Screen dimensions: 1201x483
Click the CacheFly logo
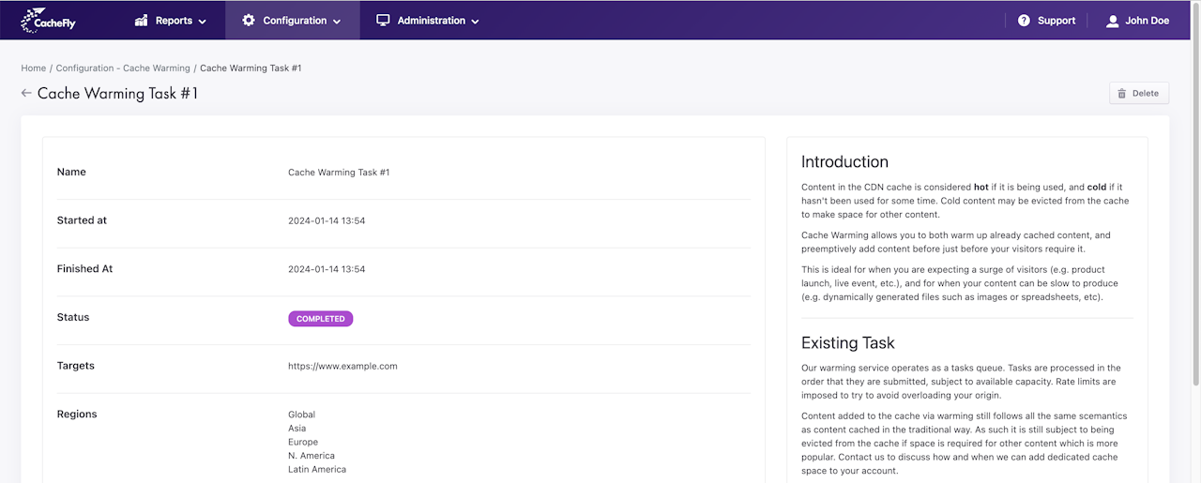tap(48, 20)
